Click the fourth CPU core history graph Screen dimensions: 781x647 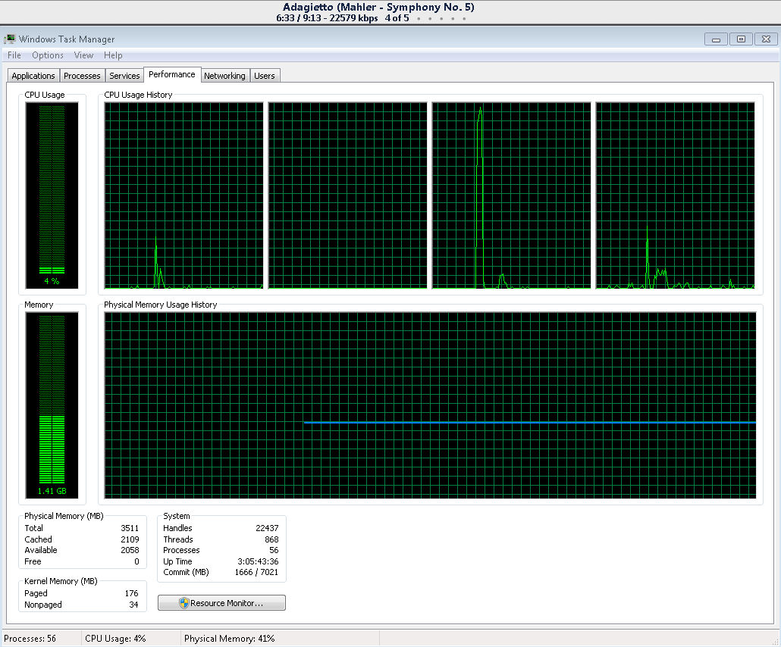pyautogui.click(x=676, y=195)
